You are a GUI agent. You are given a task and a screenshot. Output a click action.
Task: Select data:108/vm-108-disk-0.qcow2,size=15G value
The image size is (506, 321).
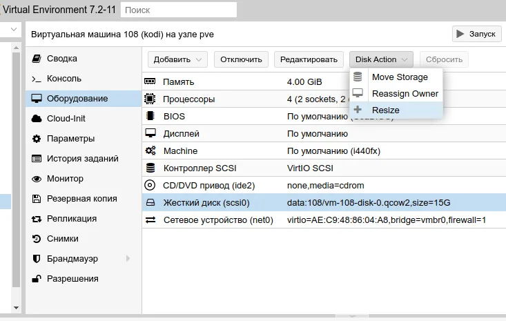[369, 203]
